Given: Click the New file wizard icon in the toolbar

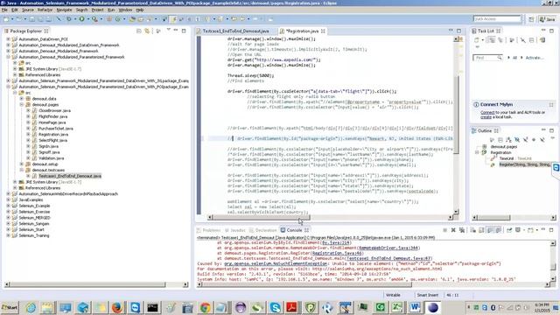Looking at the screenshot, I should tap(6, 19).
